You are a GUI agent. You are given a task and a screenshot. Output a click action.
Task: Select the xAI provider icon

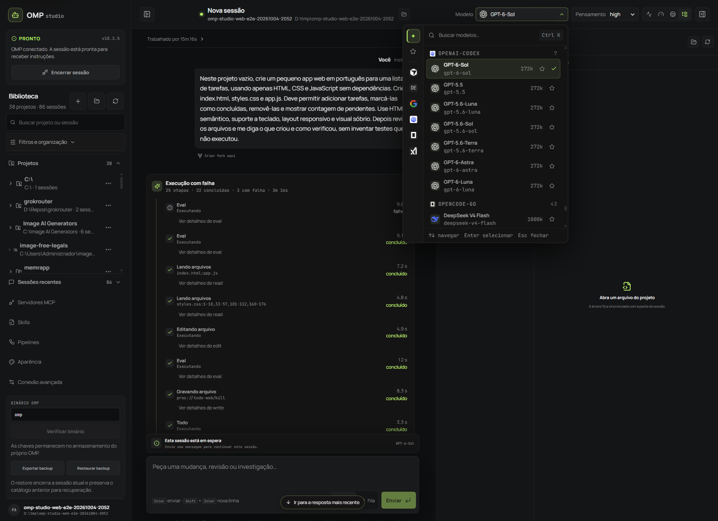click(x=414, y=151)
